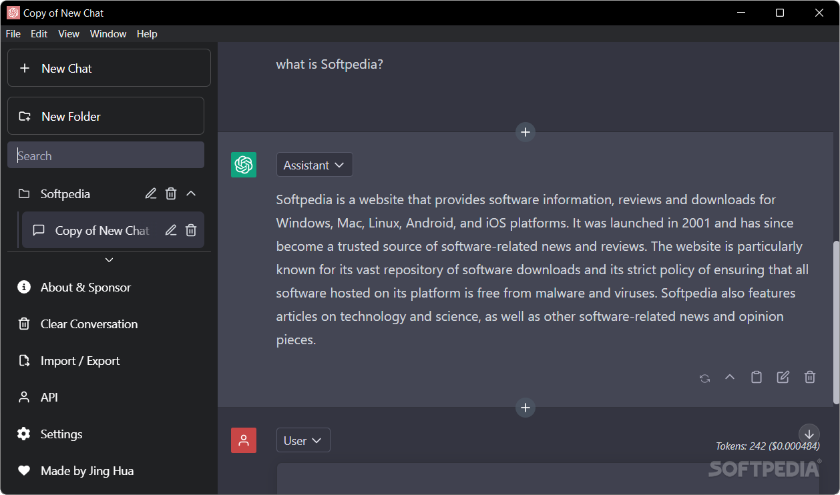Insert message below assistant with plus icon
840x495 pixels.
(526, 408)
